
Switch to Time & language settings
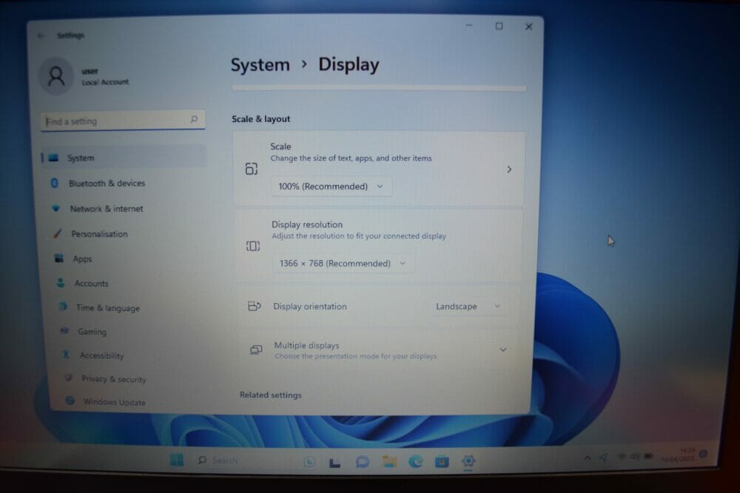point(107,307)
